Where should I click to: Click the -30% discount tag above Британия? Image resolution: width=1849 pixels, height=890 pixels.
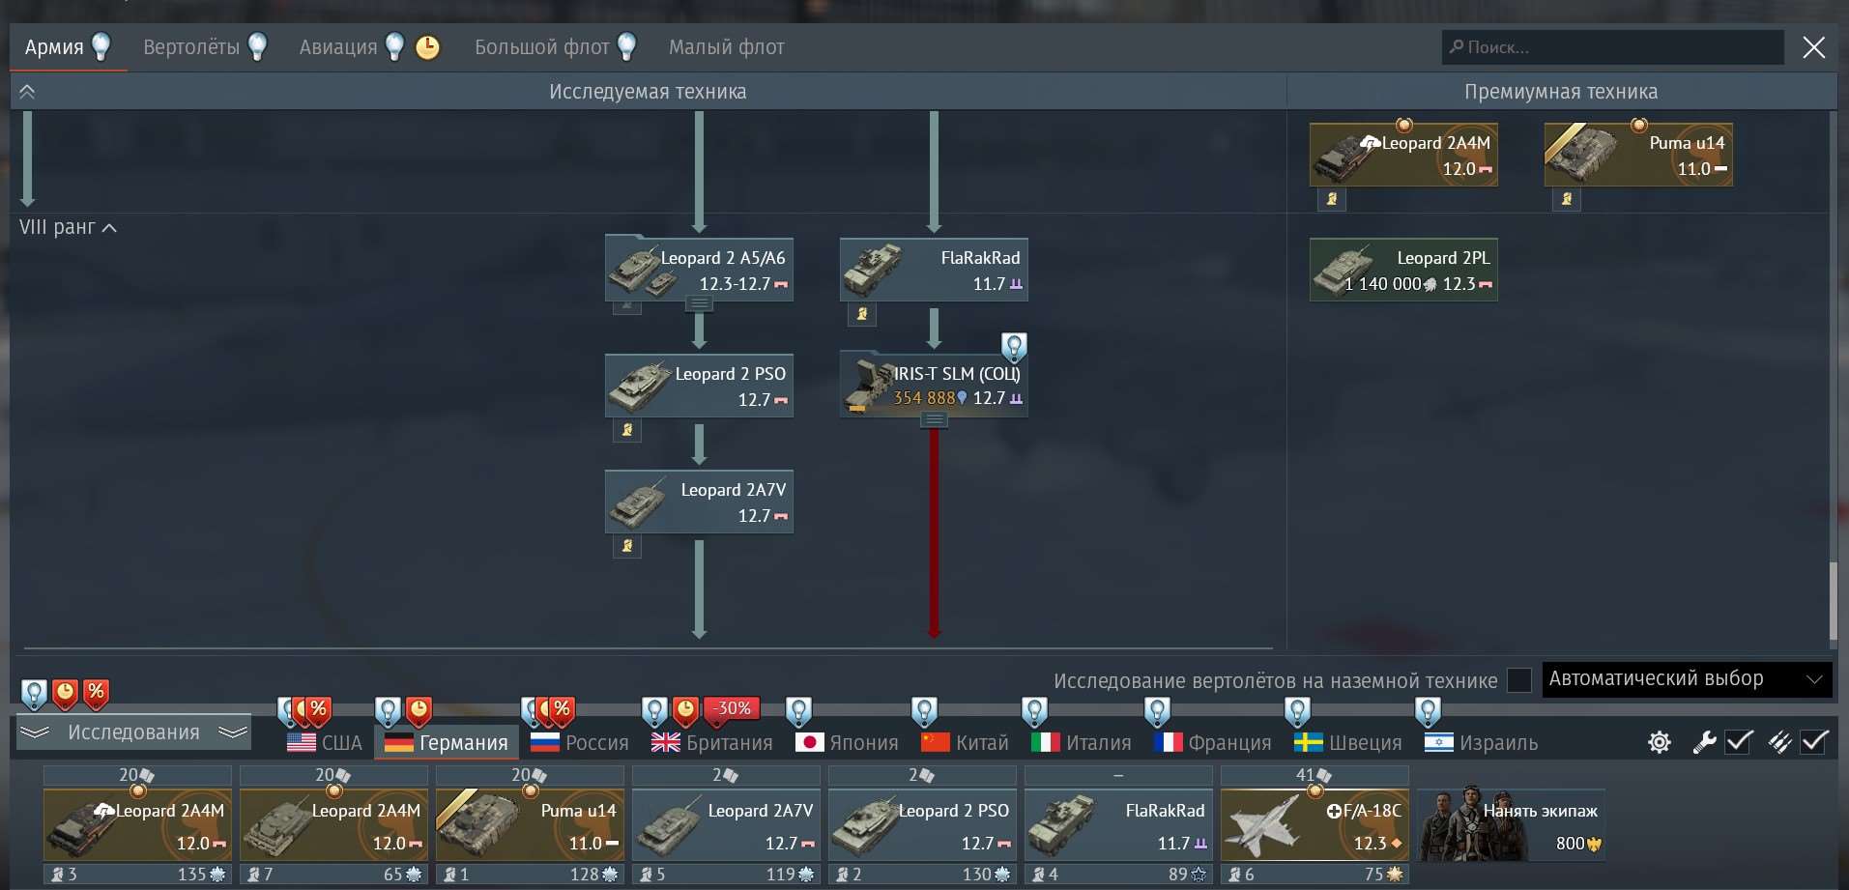733,708
